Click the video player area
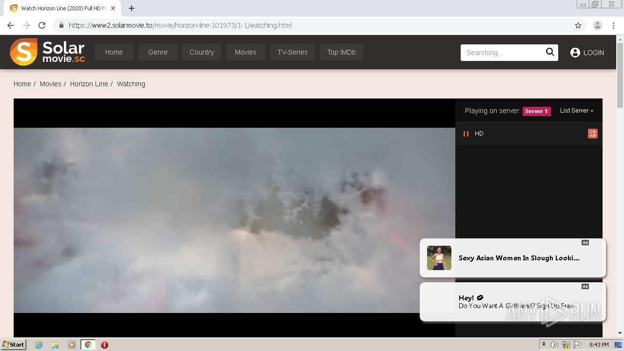Screen dimensions: 624x351 [234, 217]
